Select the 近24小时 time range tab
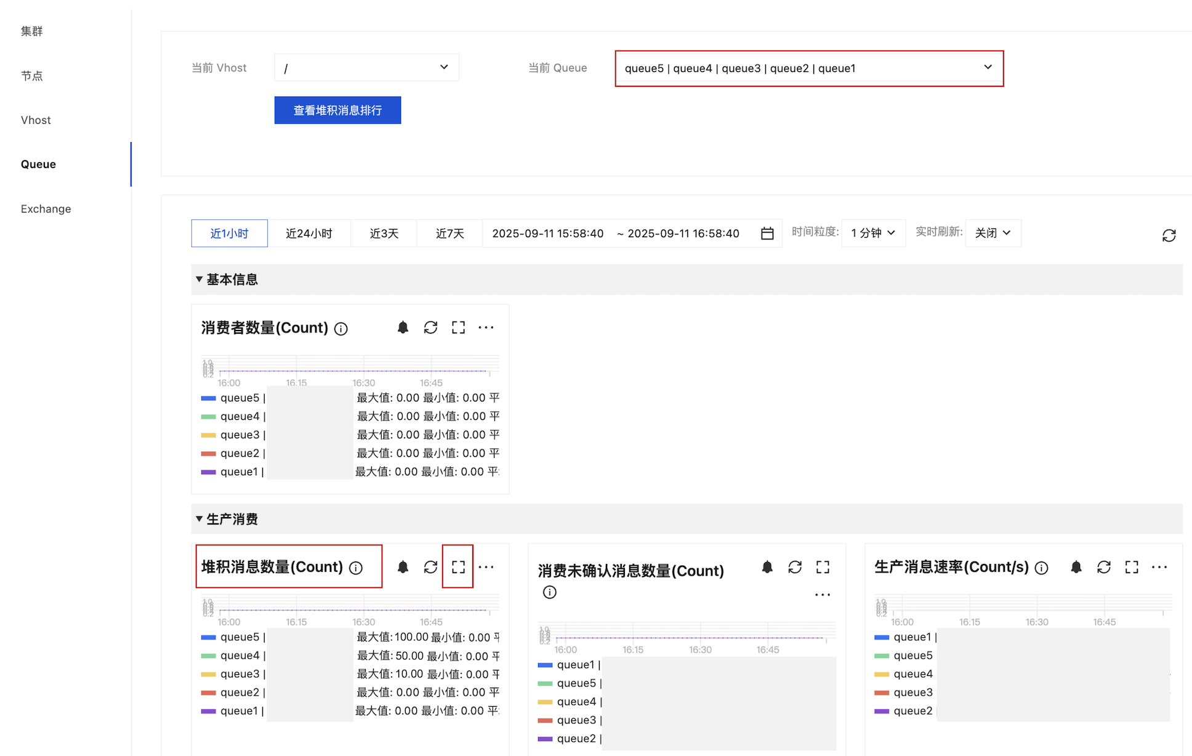Screen dimensions: 1192x756 [308, 233]
